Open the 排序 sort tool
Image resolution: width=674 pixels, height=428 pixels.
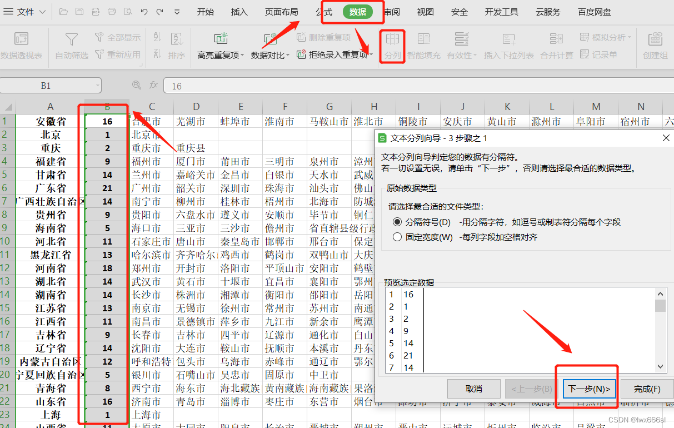coord(177,46)
